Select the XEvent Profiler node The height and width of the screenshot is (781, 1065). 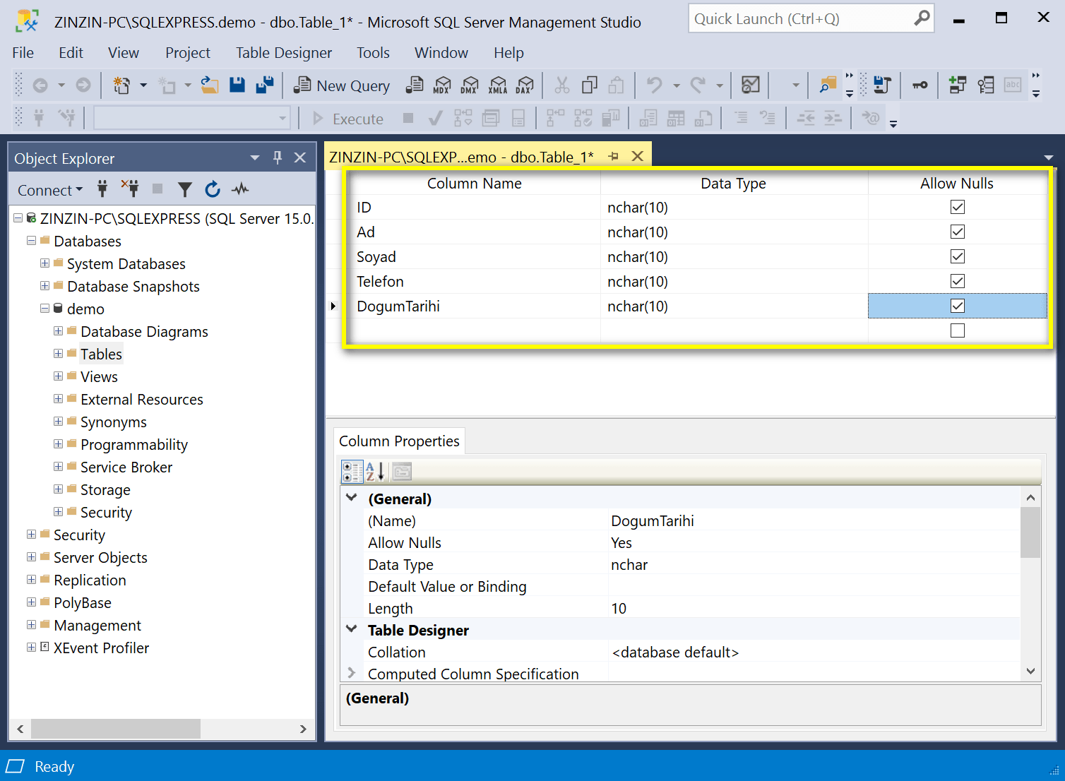click(x=101, y=648)
